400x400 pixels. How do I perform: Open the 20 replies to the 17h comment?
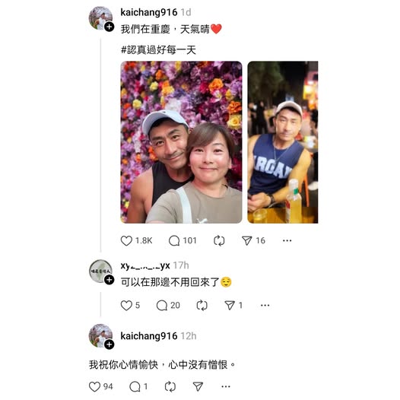[x=162, y=306]
